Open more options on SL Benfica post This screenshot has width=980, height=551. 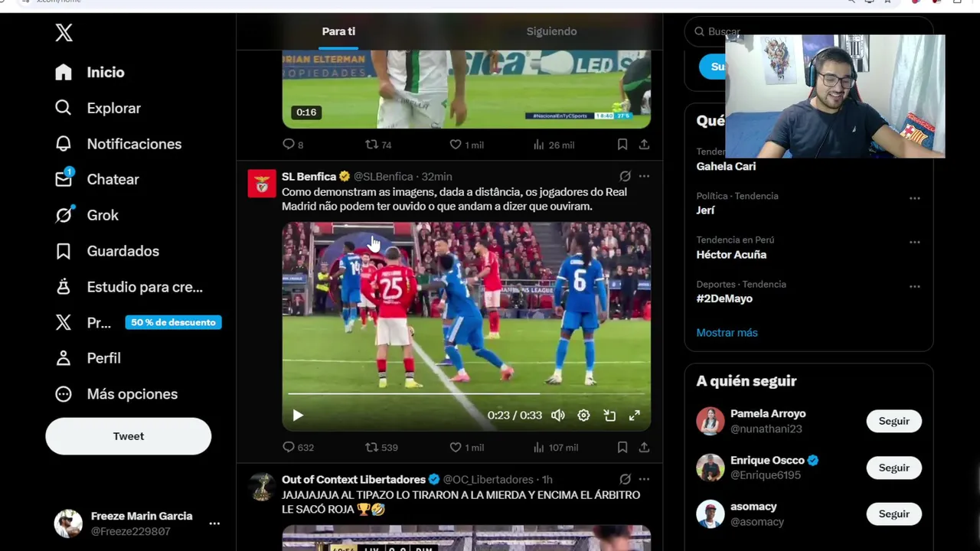click(x=644, y=176)
